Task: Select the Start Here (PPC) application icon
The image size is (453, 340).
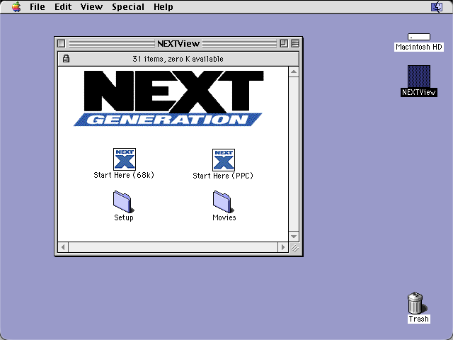Action: click(224, 160)
